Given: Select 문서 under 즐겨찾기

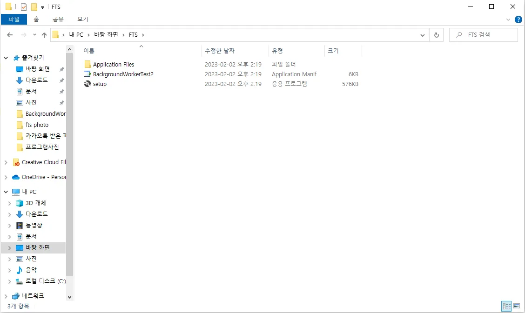Looking at the screenshot, I should click(x=31, y=91).
